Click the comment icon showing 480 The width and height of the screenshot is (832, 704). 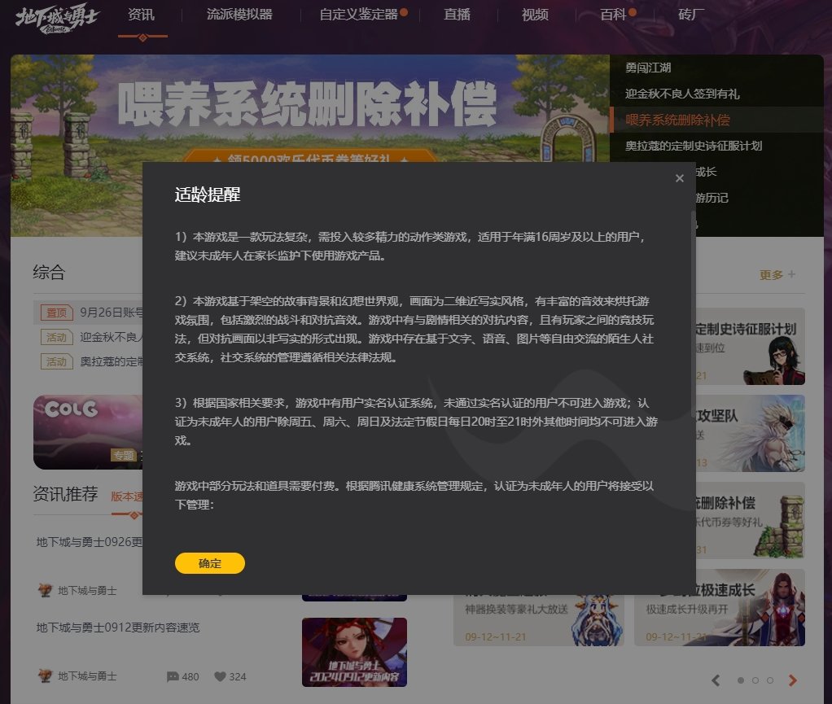click(173, 677)
